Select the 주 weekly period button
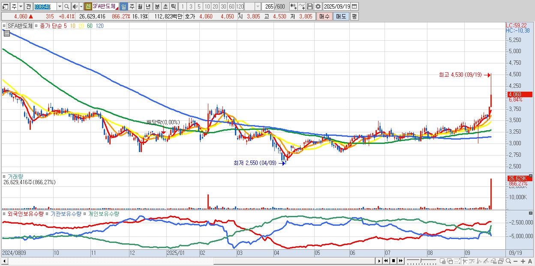The image size is (535, 266). (x=132, y=6)
